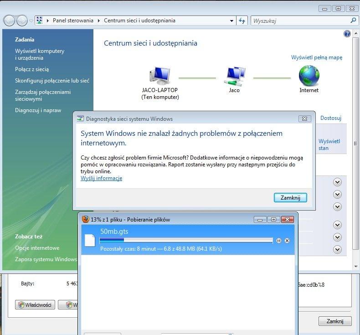Expand the second sharing section chevron
360x335 pixels.
tap(337, 195)
